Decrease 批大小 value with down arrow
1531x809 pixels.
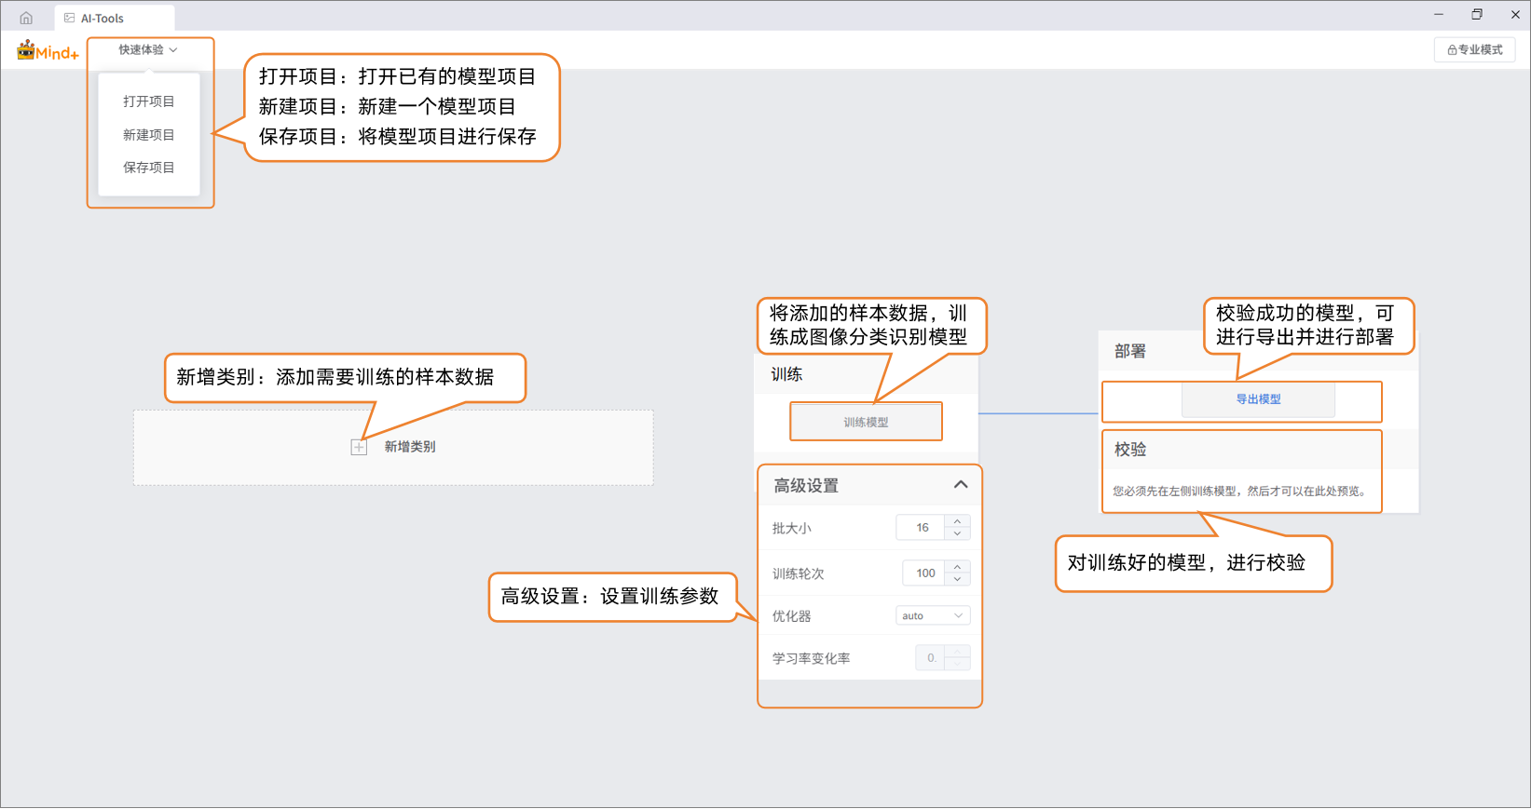coord(957,534)
